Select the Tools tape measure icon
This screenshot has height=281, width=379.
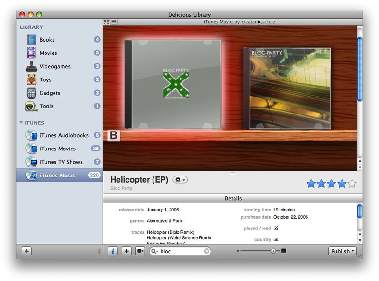point(31,106)
